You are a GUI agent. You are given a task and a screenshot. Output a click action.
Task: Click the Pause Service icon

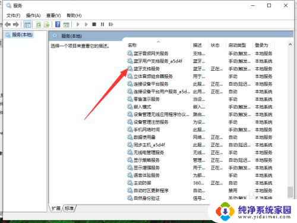tap(102, 24)
